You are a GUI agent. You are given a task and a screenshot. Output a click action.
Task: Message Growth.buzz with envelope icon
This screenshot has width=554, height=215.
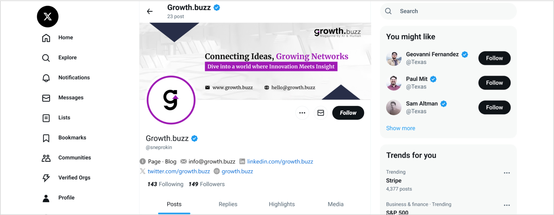point(320,113)
